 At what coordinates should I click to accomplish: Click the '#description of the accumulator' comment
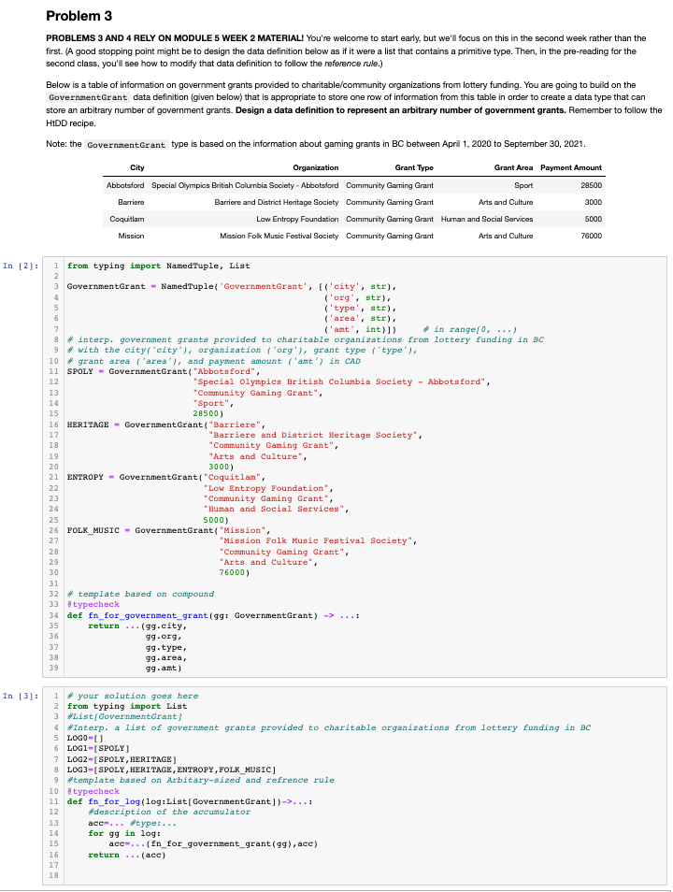pos(169,812)
